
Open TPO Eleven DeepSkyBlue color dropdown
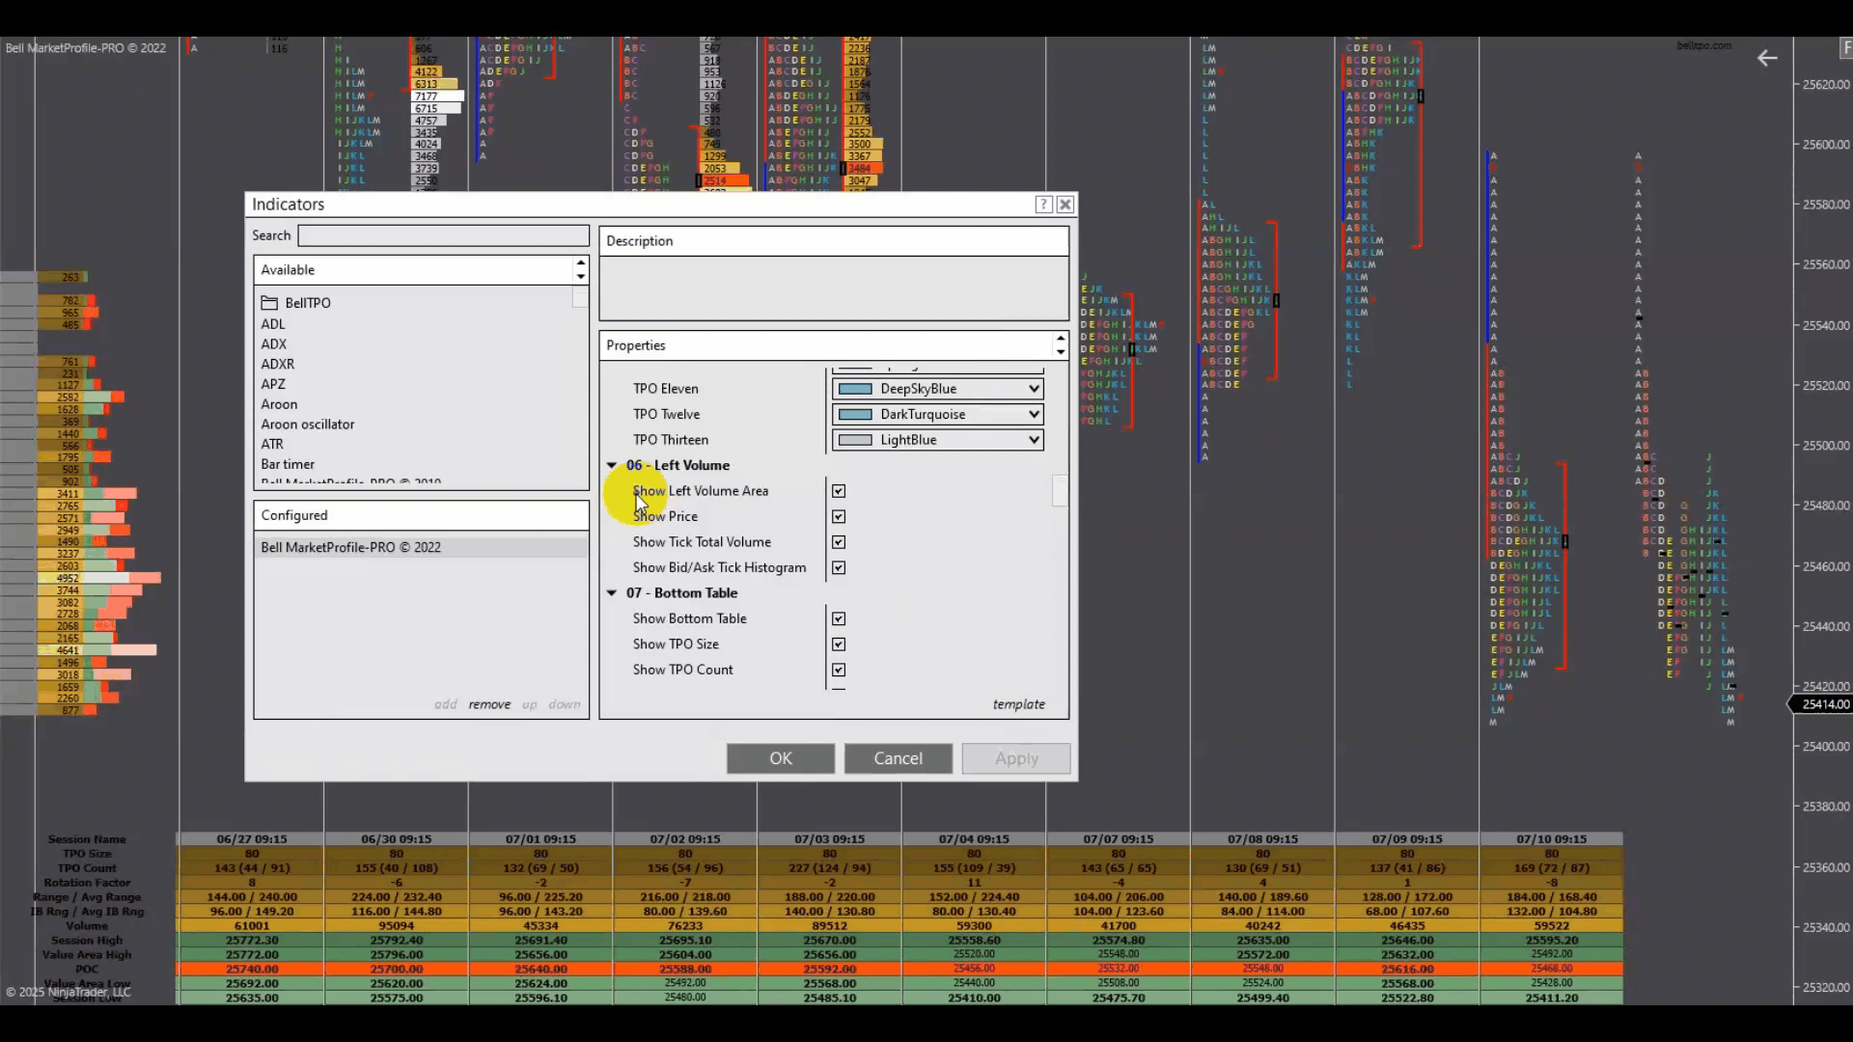tap(937, 389)
